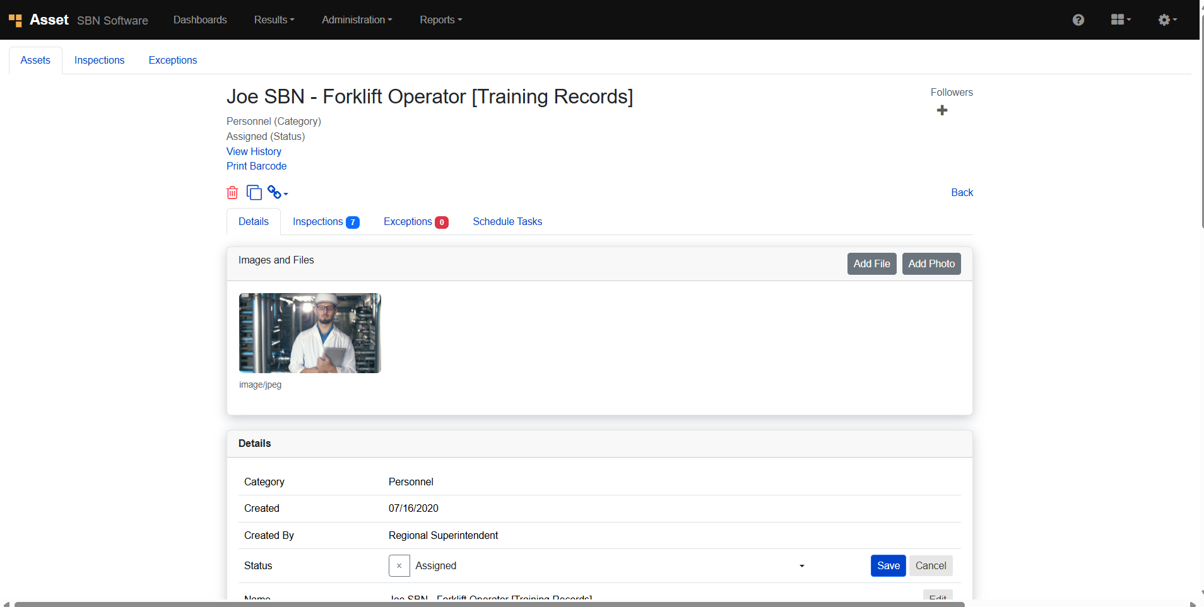1204x607 pixels.
Task: Click the Print Barcode link
Action: (256, 166)
